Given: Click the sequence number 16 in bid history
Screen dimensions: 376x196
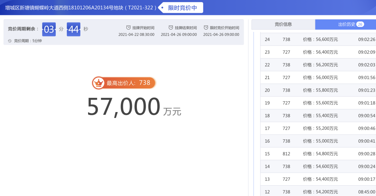Looking at the screenshot, I should tap(267, 141).
